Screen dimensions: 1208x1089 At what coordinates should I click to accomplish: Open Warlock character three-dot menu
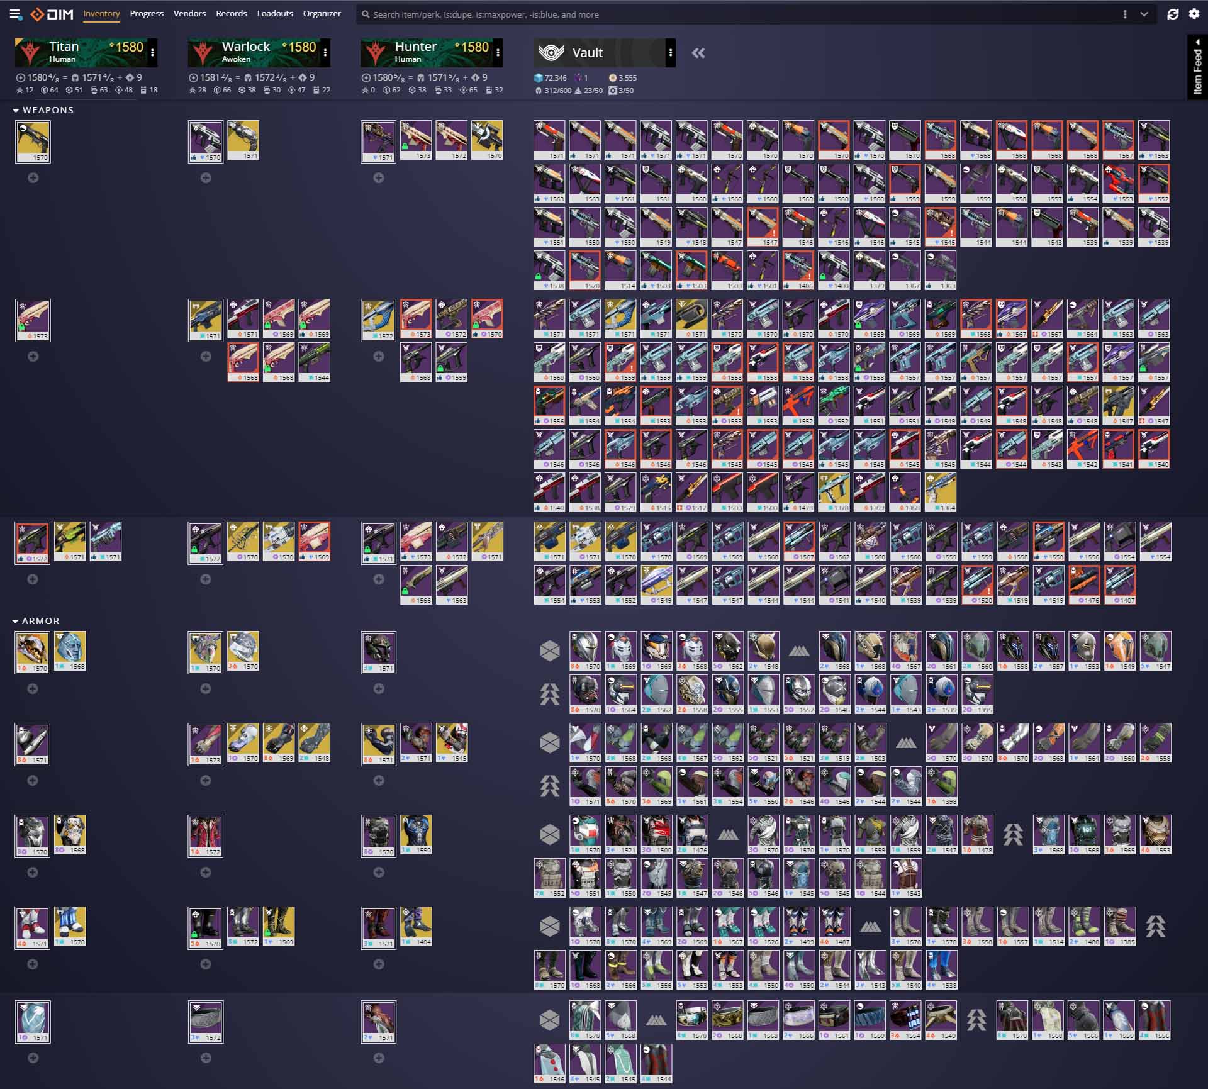coord(325,53)
